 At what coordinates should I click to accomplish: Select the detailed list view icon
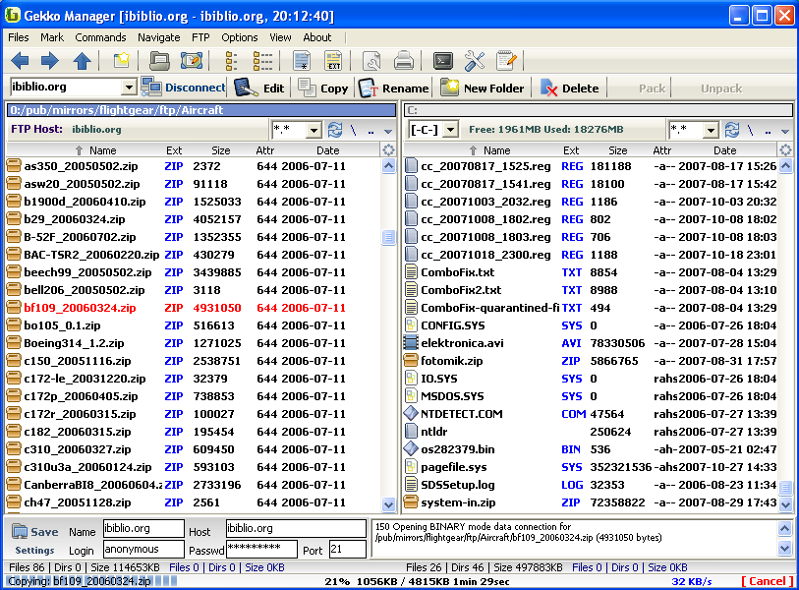point(262,61)
